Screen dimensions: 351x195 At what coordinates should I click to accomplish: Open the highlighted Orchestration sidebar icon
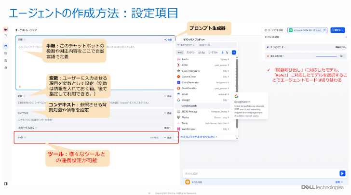tap(6, 46)
